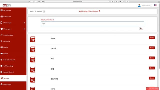
Task: Delete the watchlist word "beating"
Action: click(x=152, y=78)
